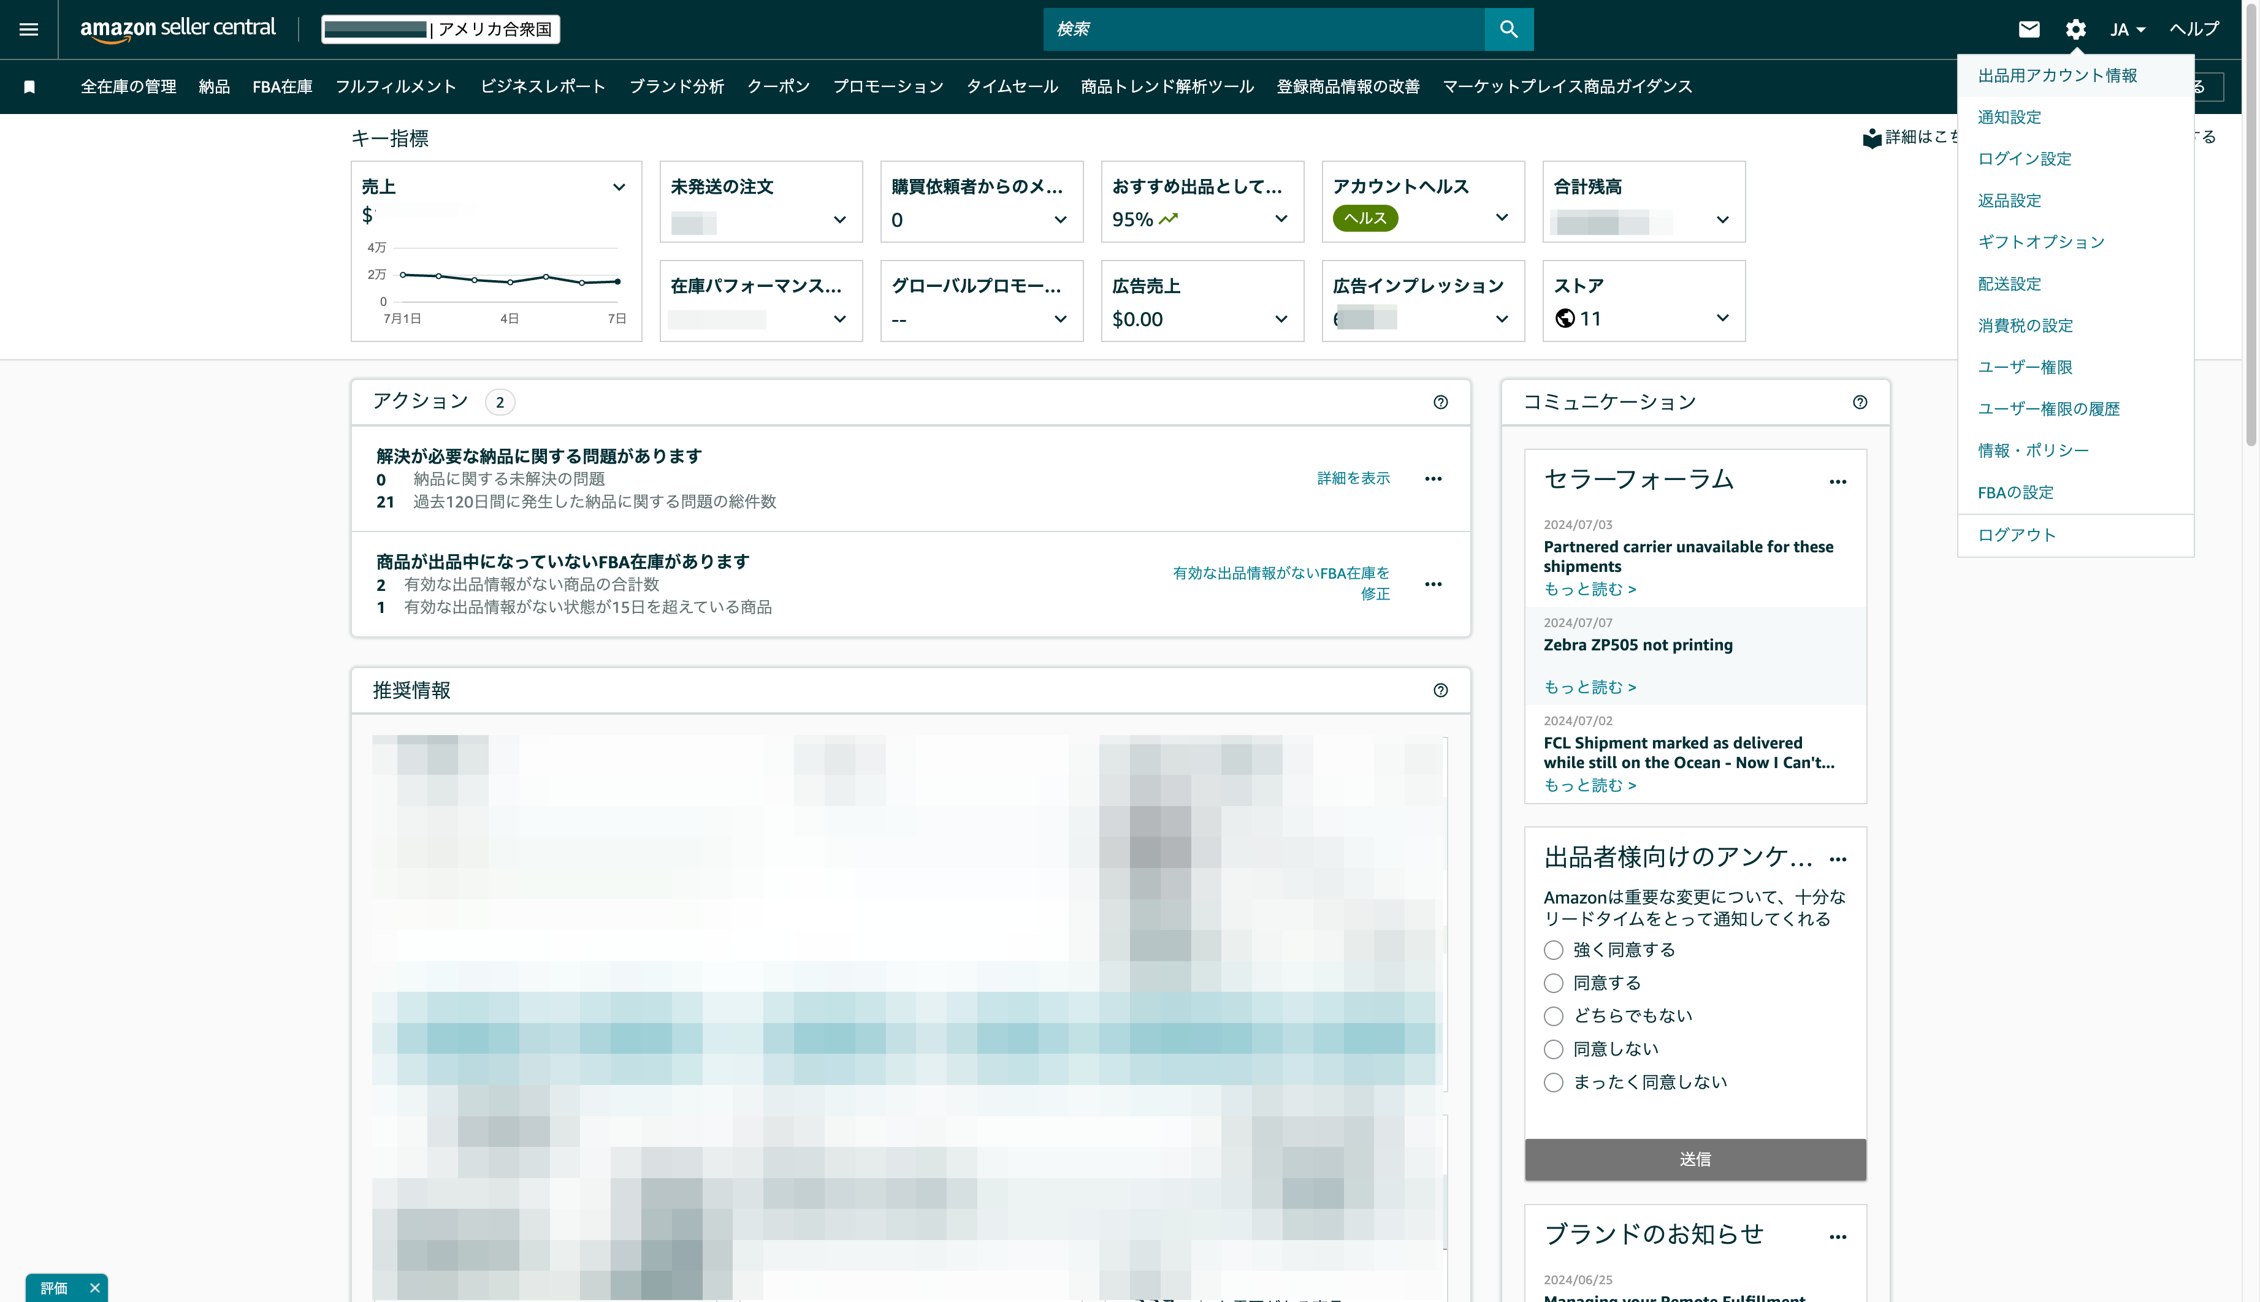Viewport: 2260px width, 1302px height.
Task: Open セラーフォーラム card options menu
Action: pos(1837,482)
